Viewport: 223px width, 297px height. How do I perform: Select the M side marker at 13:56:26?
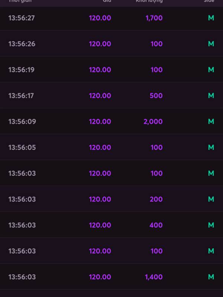[x=211, y=44]
